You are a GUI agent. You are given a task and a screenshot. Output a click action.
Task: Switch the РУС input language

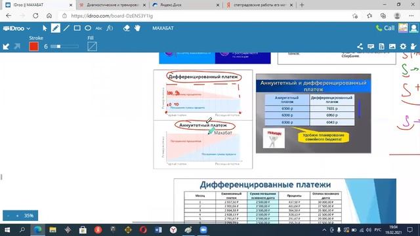pos(378,230)
